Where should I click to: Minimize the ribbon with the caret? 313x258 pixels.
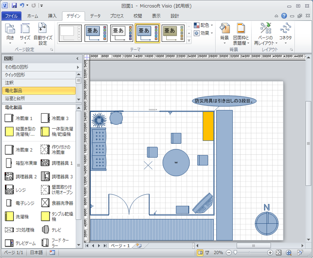point(276,16)
